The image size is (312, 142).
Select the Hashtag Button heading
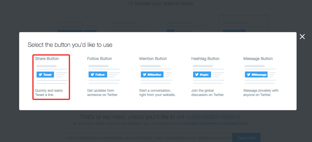(205, 59)
